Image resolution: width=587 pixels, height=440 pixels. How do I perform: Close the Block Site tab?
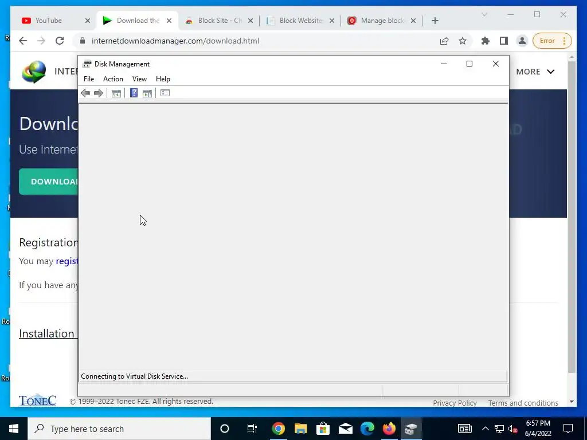[251, 21]
